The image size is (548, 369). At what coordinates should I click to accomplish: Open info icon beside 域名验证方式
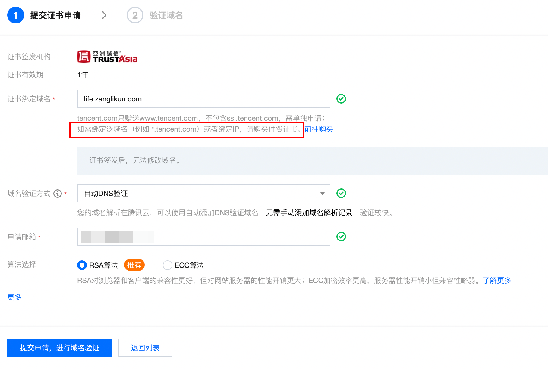coord(58,194)
